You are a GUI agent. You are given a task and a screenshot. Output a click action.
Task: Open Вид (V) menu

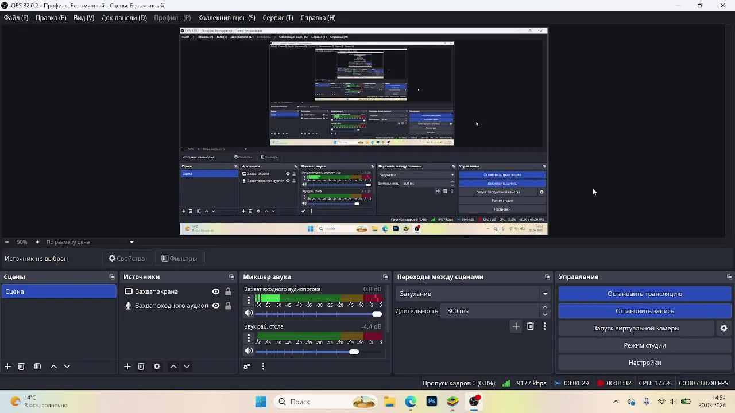(84, 18)
